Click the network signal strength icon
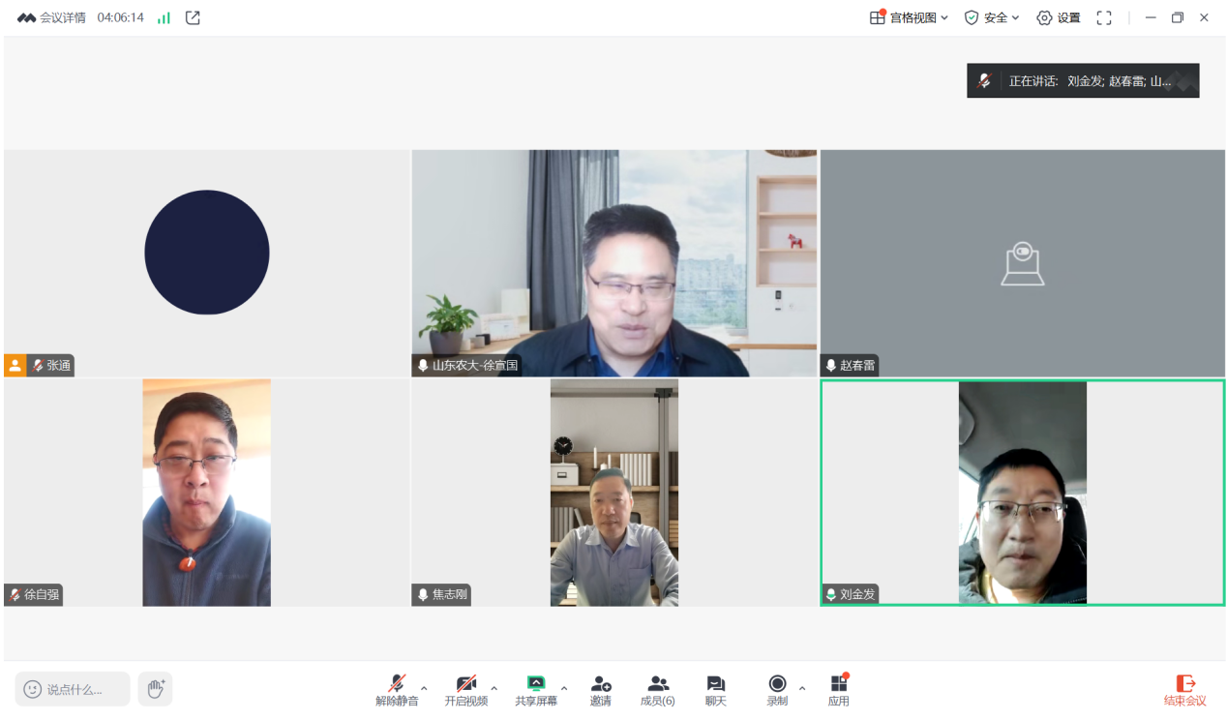This screenshot has width=1227, height=720. point(164,17)
